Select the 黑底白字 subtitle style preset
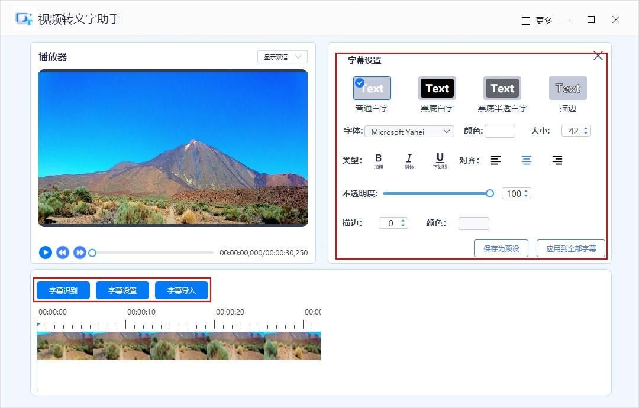This screenshot has height=408, width=639. tap(437, 88)
